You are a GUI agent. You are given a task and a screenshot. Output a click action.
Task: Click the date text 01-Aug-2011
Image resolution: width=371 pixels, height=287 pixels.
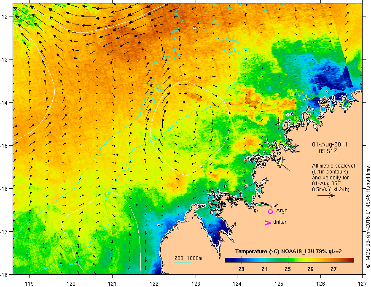coord(330,144)
